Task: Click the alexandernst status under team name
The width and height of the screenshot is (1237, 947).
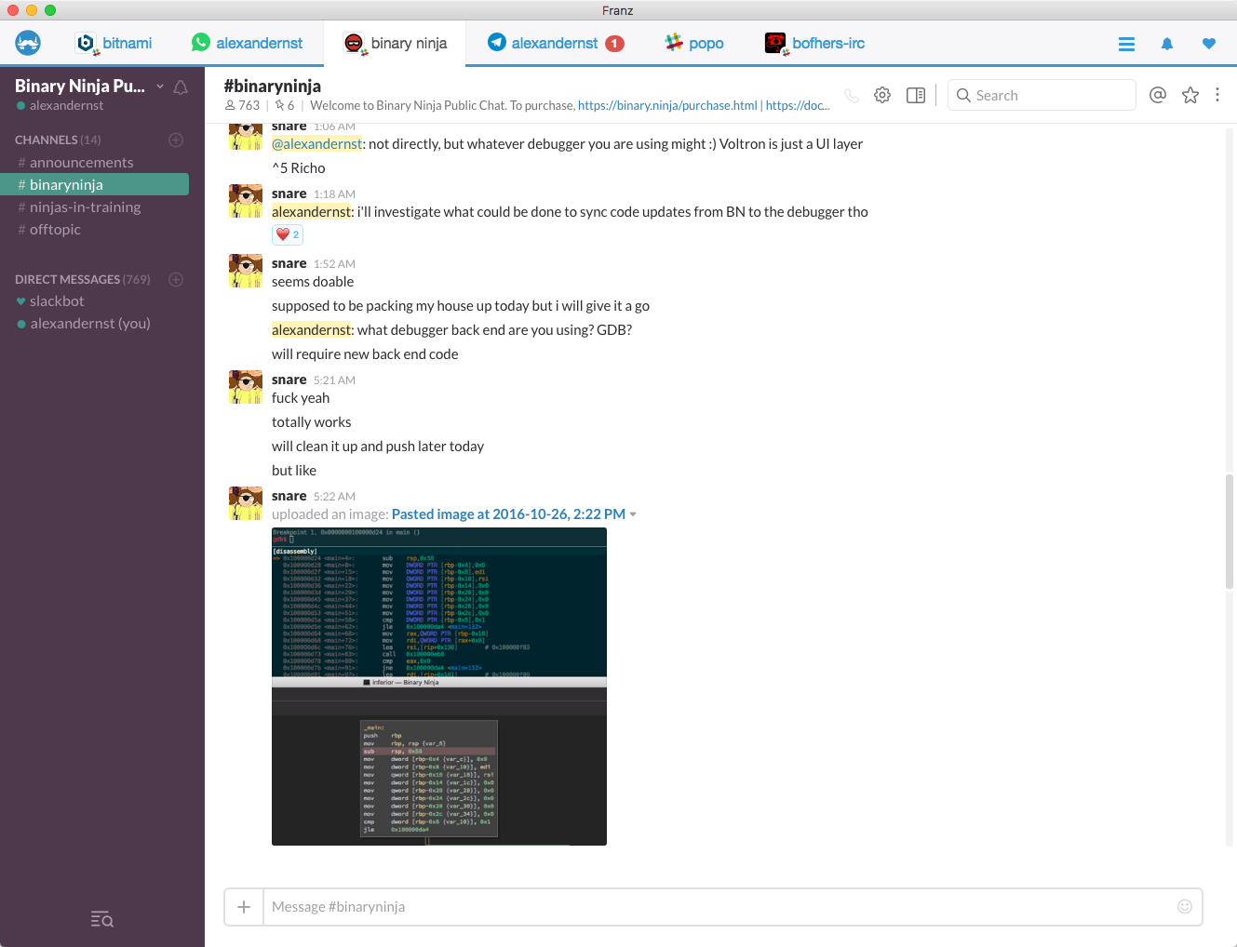Action: [61, 105]
